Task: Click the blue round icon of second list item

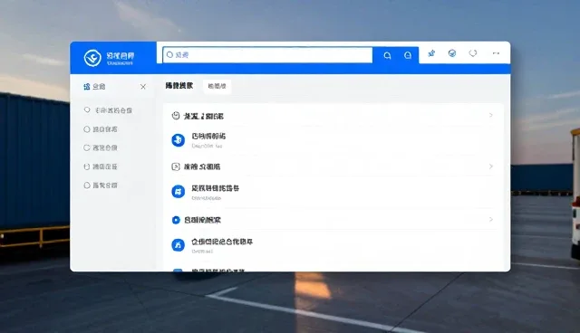Action: pos(178,192)
